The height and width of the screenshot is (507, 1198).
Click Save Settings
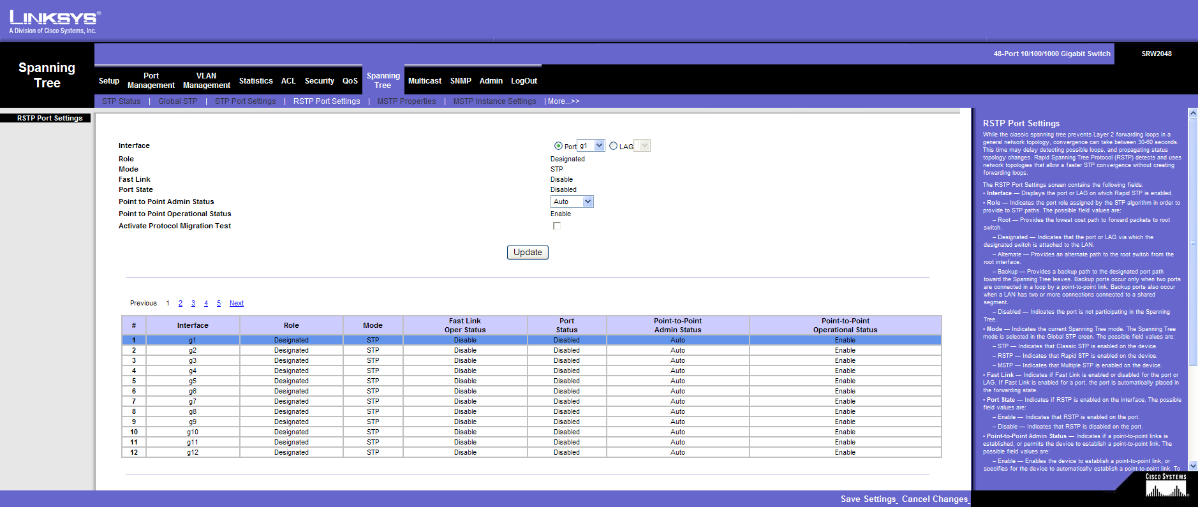(868, 499)
